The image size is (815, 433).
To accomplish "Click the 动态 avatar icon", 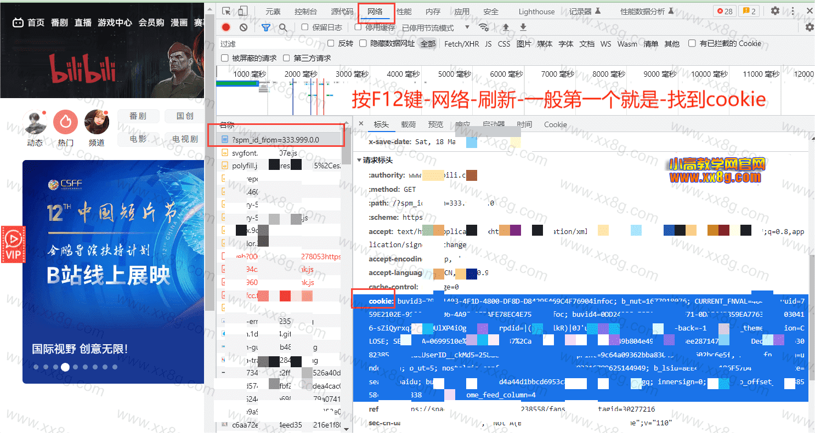I will coord(35,122).
